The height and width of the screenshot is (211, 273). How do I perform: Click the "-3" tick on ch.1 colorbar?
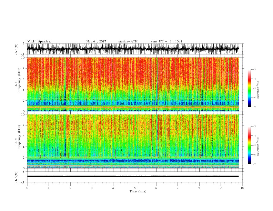[254, 69]
